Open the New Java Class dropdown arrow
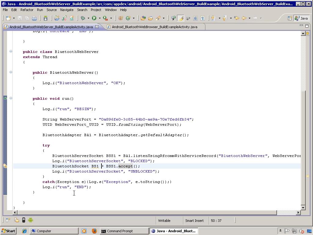Screen dimensions: 313x235 (134, 18)
